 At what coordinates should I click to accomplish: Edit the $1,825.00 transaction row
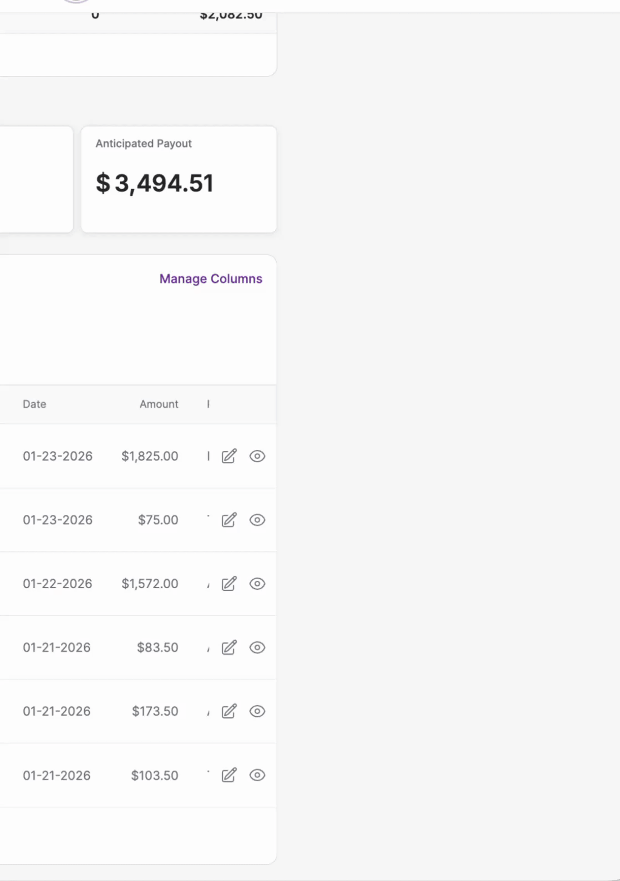229,456
